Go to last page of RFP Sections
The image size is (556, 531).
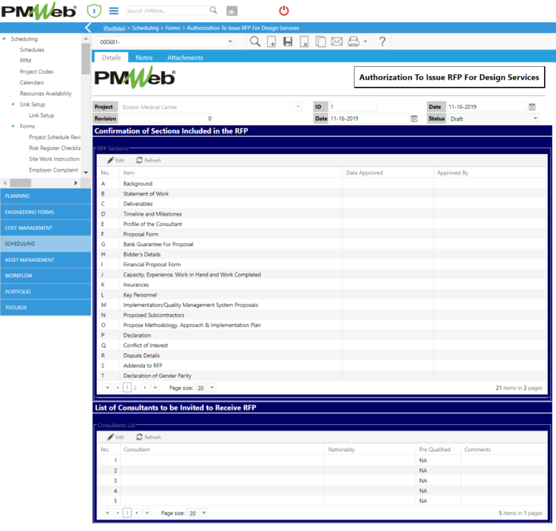click(x=155, y=388)
